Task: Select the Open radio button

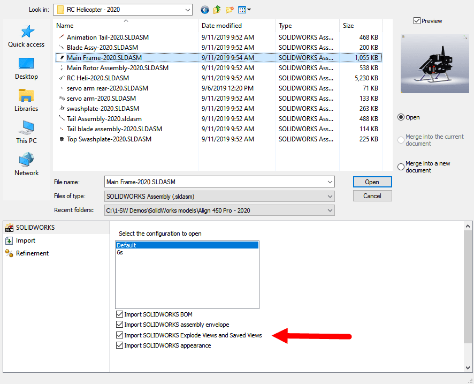Action: point(401,117)
